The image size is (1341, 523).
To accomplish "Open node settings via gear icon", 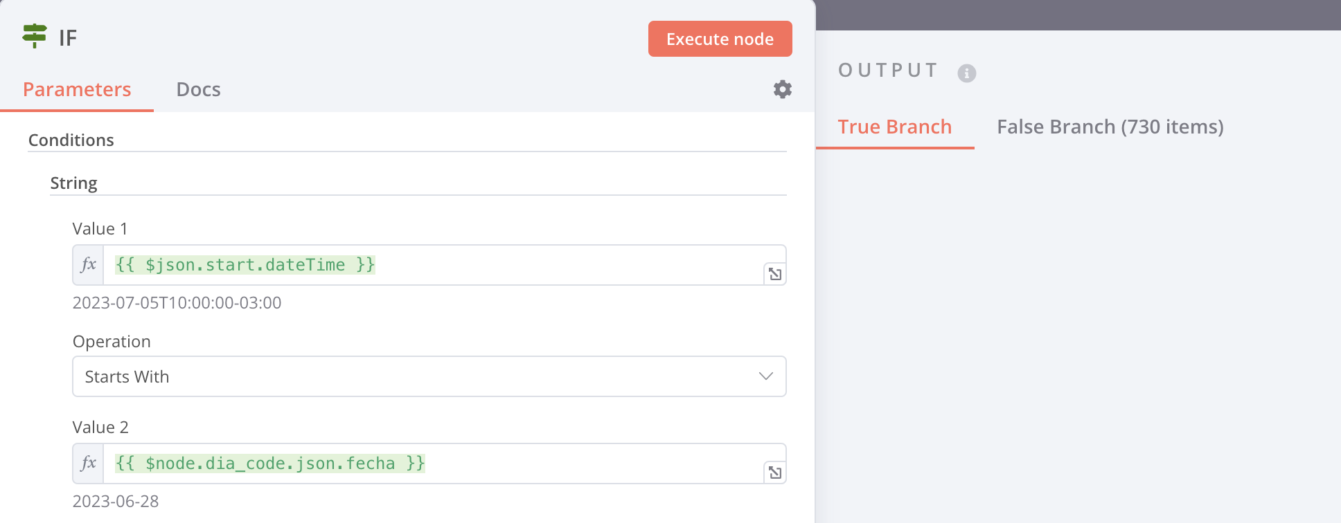I will click(x=782, y=89).
